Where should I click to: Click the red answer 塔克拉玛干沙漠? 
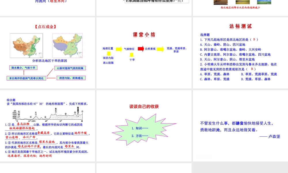coord(29,146)
